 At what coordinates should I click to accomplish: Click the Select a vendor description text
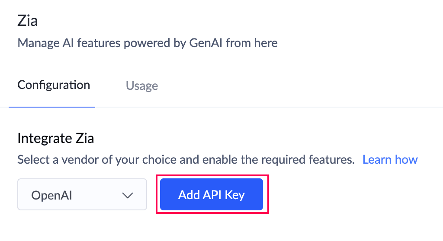186,160
